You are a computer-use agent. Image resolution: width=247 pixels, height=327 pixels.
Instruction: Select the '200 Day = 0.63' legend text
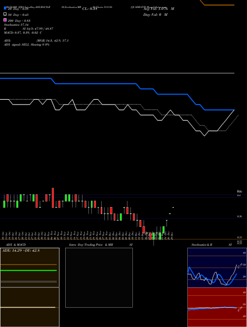pyautogui.click(x=19, y=21)
